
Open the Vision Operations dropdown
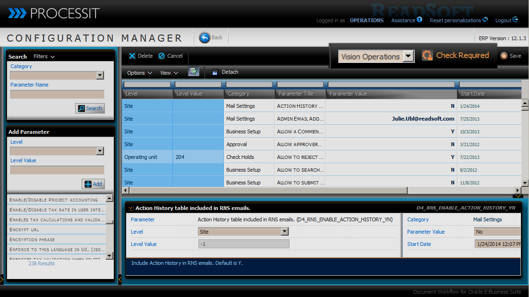point(409,56)
